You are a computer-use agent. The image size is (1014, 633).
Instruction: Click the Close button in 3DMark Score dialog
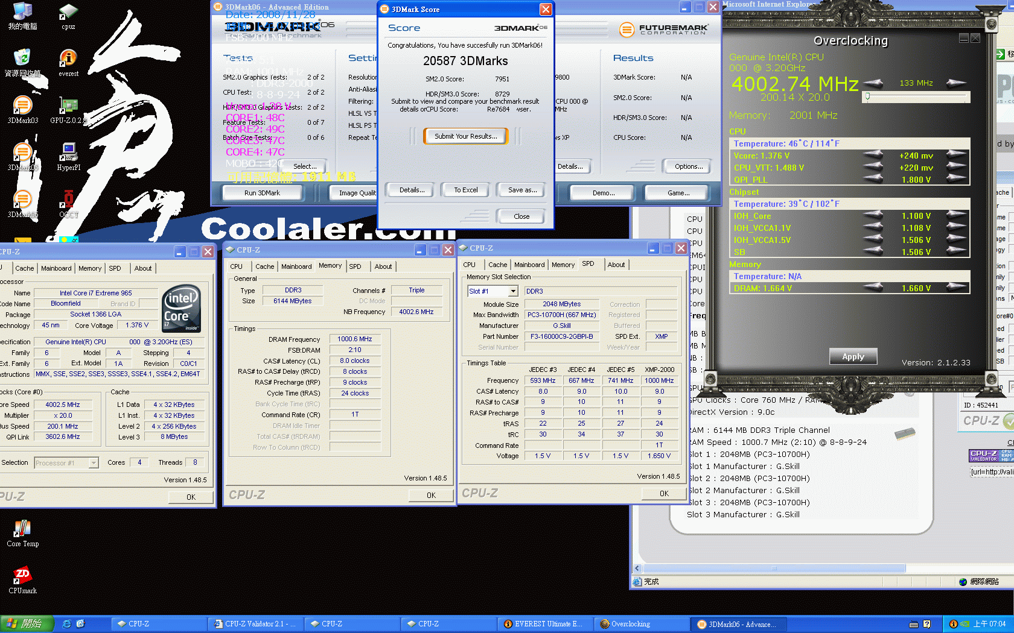coord(521,216)
